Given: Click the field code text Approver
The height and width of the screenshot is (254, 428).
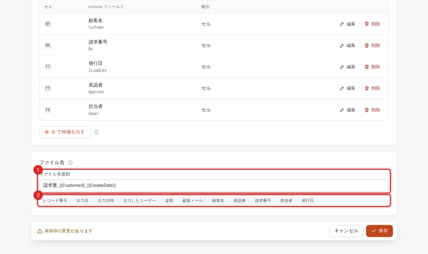Looking at the screenshot, I should 97,92.
